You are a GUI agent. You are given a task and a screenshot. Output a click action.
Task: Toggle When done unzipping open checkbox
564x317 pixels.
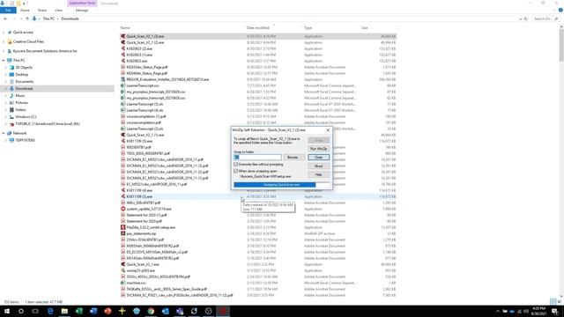[236, 171]
